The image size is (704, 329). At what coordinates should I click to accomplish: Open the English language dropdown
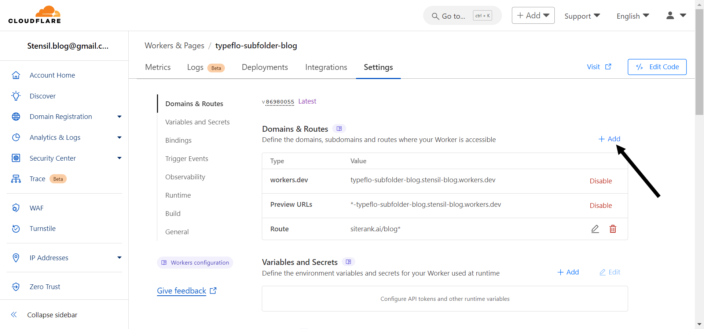coord(632,16)
